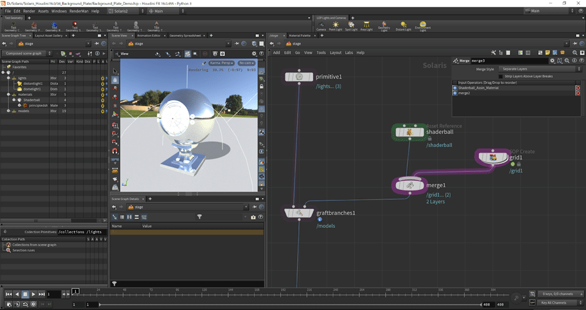The height and width of the screenshot is (310, 586).
Task: Select the domelight1 item in scene graph
Action: (32, 88)
